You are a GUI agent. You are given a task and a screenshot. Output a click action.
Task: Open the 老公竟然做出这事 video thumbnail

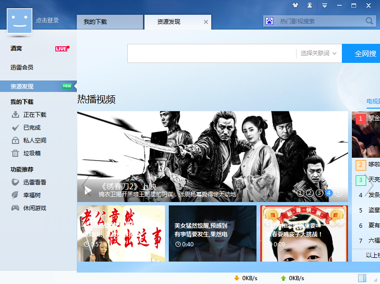tap(121, 233)
